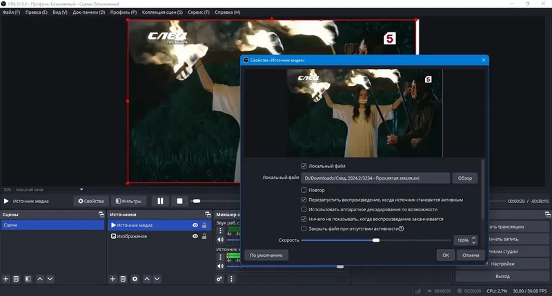Screen dimensions: 552x296
Task: Stop media playback
Action: pos(179,201)
